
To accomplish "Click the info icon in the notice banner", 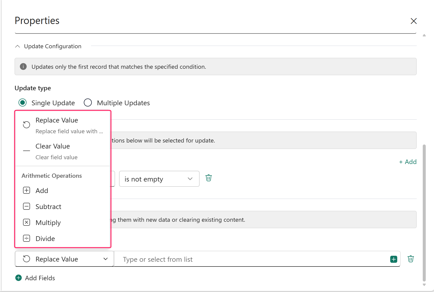I will [23, 66].
